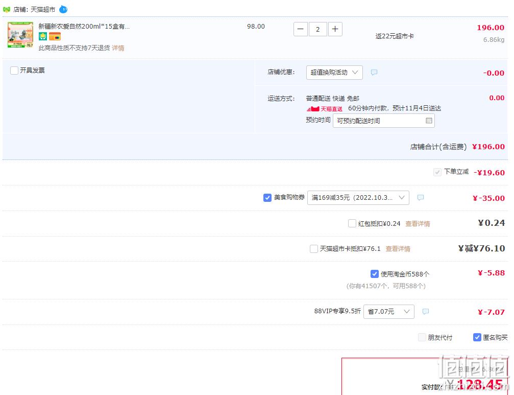Screen dimensions: 514x395
Task: Check the 红包抵扣¥0.24 checkbox
Action: pyautogui.click(x=352, y=223)
